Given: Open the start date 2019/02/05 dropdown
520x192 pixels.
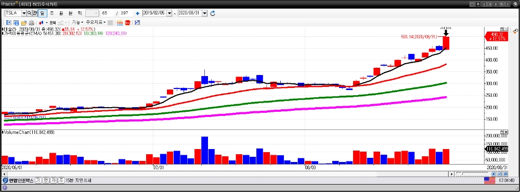Looking at the screenshot, I should pyautogui.click(x=170, y=13).
